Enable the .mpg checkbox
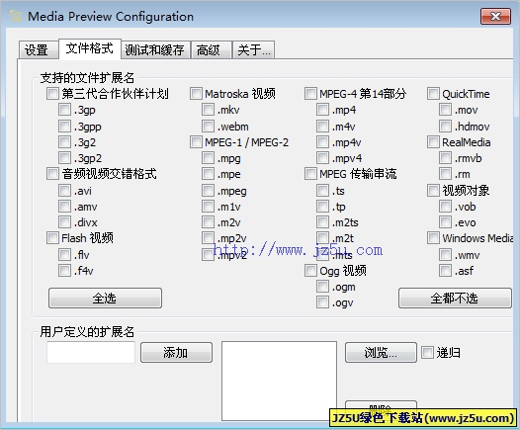This screenshot has width=520, height=430. tap(208, 158)
